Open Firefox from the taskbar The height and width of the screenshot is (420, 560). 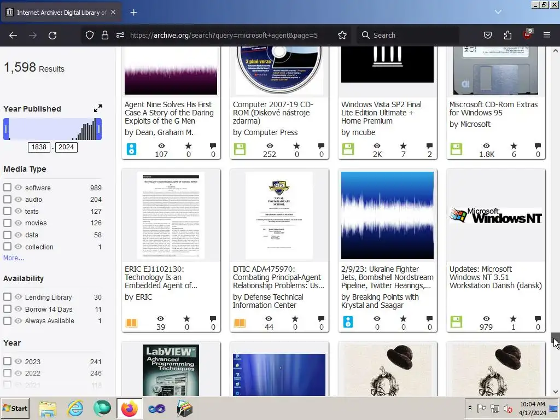129,408
